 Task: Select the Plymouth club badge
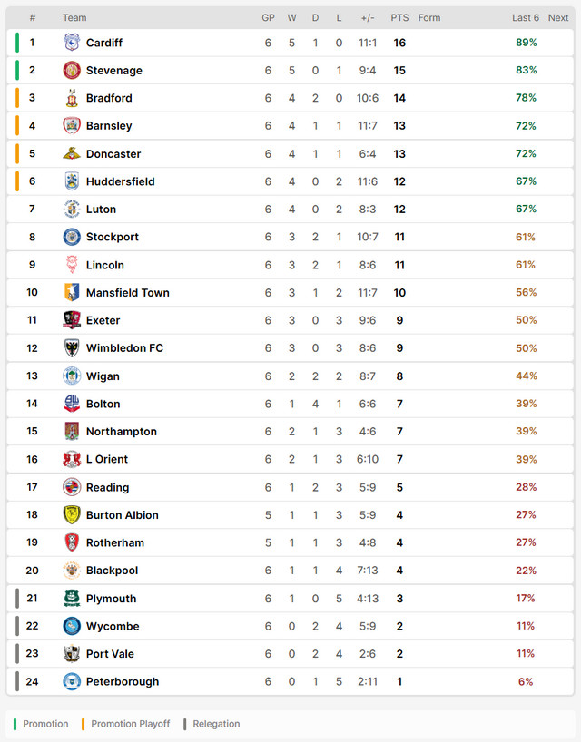pos(72,598)
